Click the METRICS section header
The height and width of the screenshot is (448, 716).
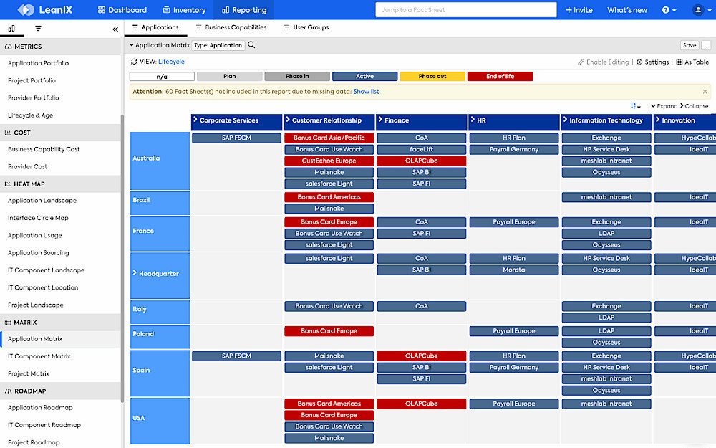point(60,47)
